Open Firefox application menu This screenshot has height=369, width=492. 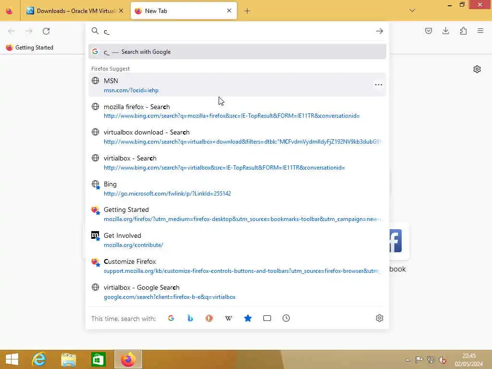480,31
